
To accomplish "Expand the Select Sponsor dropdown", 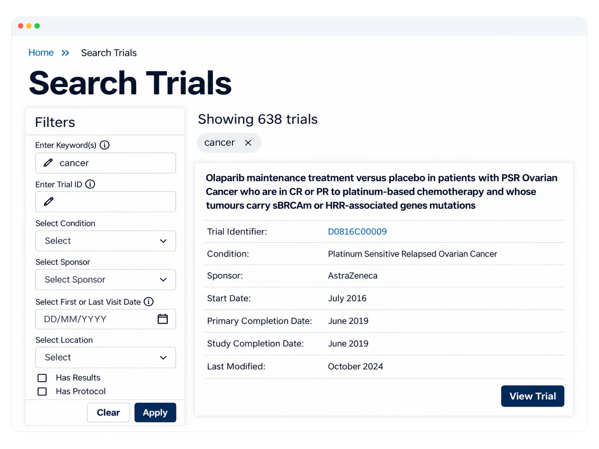I will 106,280.
